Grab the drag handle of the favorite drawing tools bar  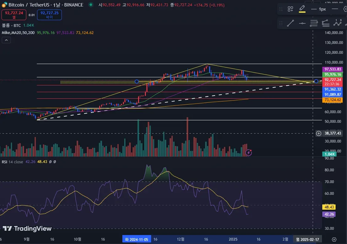281,23
